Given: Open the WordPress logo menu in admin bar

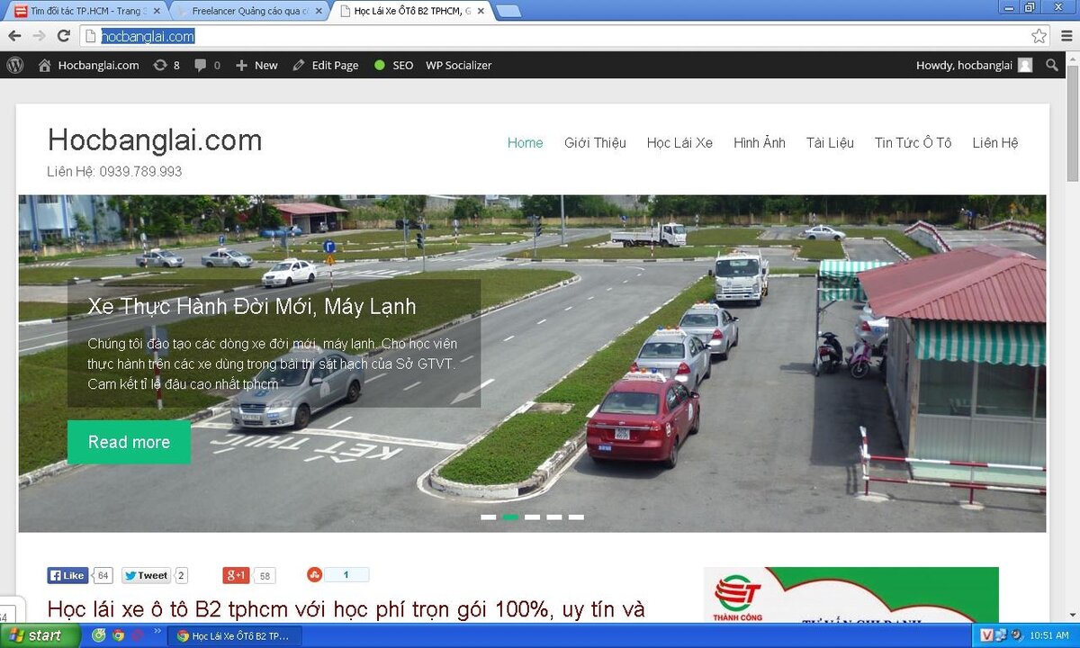Looking at the screenshot, I should pos(15,65).
